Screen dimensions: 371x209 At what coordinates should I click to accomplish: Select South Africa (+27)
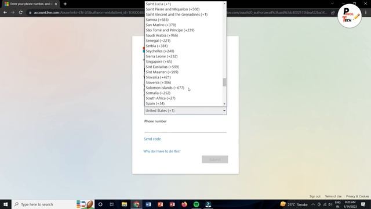pyautogui.click(x=184, y=98)
